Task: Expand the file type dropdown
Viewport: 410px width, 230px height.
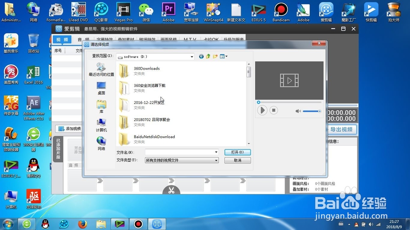Action: [216, 160]
